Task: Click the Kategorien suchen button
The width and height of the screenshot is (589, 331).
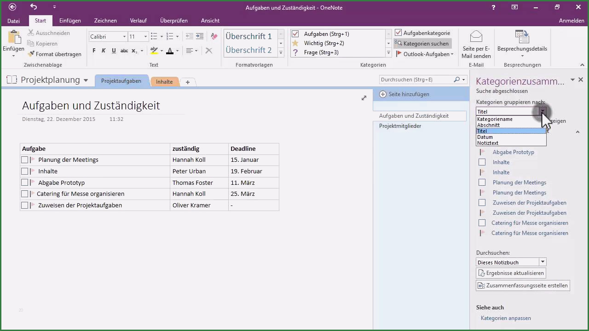Action: (422, 44)
